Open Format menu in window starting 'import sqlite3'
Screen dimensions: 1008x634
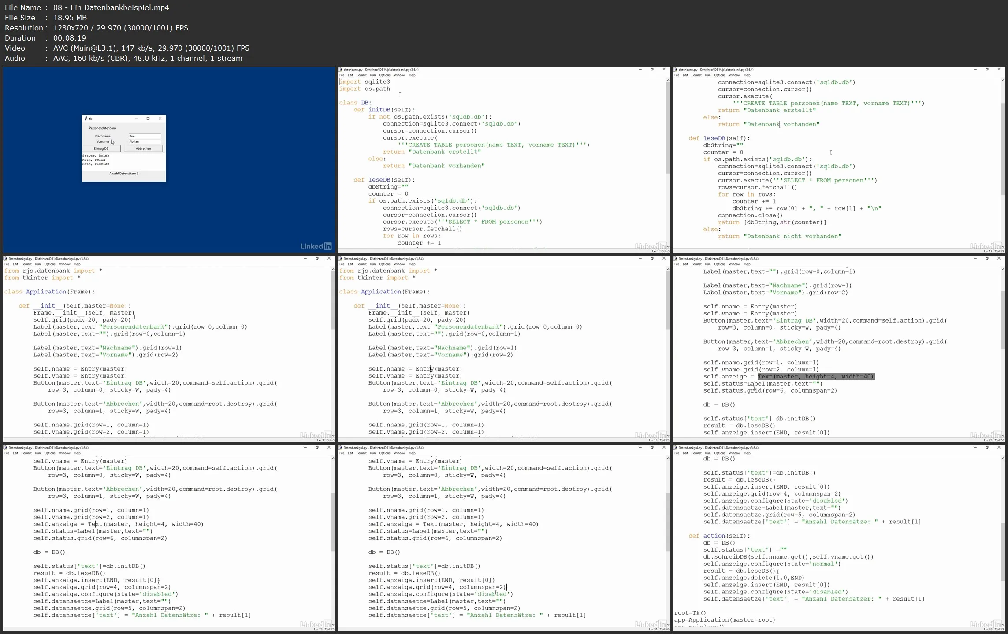(x=361, y=75)
